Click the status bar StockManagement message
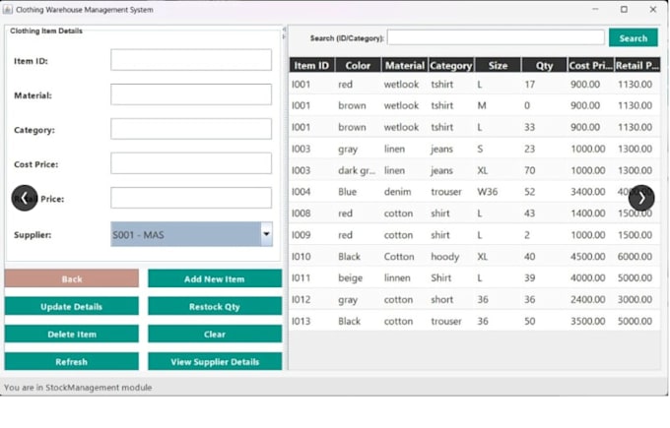 78,388
